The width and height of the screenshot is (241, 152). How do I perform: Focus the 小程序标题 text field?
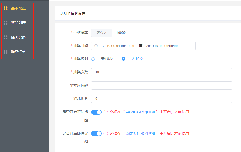click(161, 86)
